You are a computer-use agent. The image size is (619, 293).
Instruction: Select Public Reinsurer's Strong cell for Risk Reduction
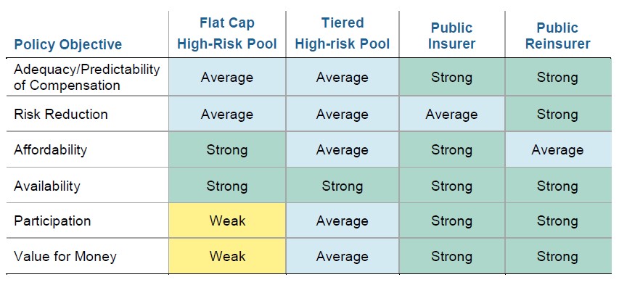557,114
